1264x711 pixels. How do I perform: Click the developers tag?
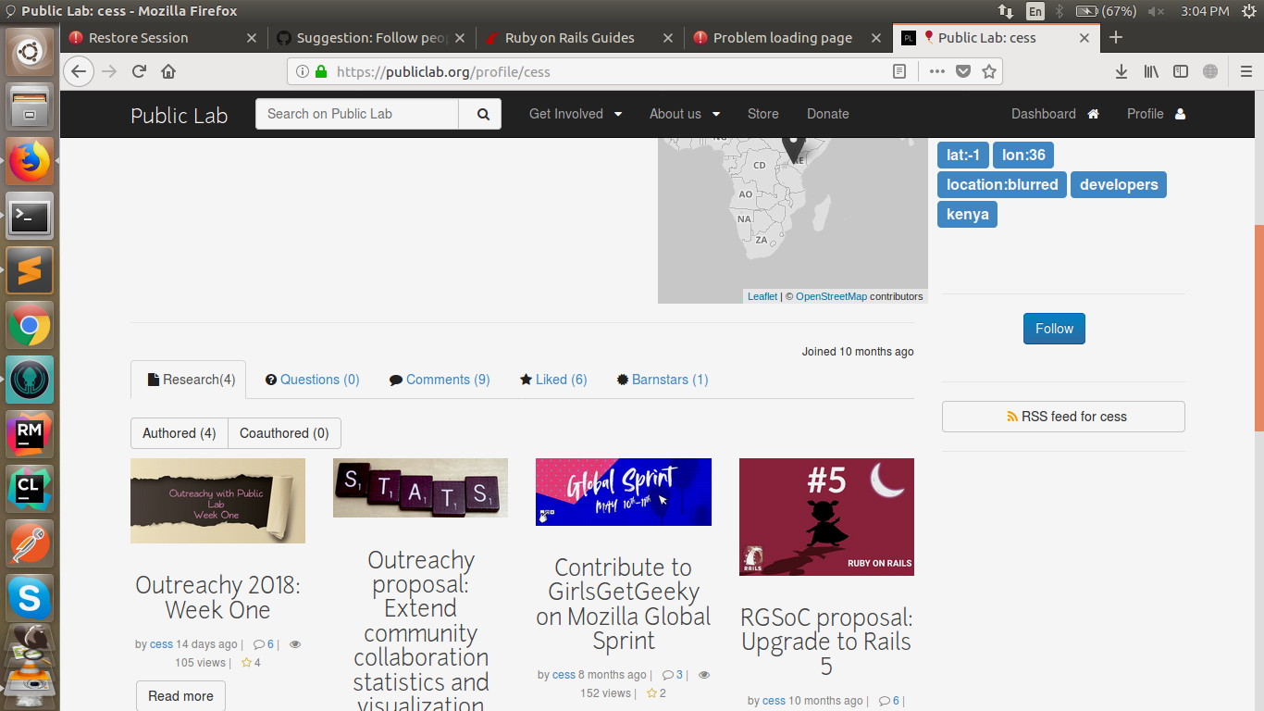pyautogui.click(x=1119, y=184)
